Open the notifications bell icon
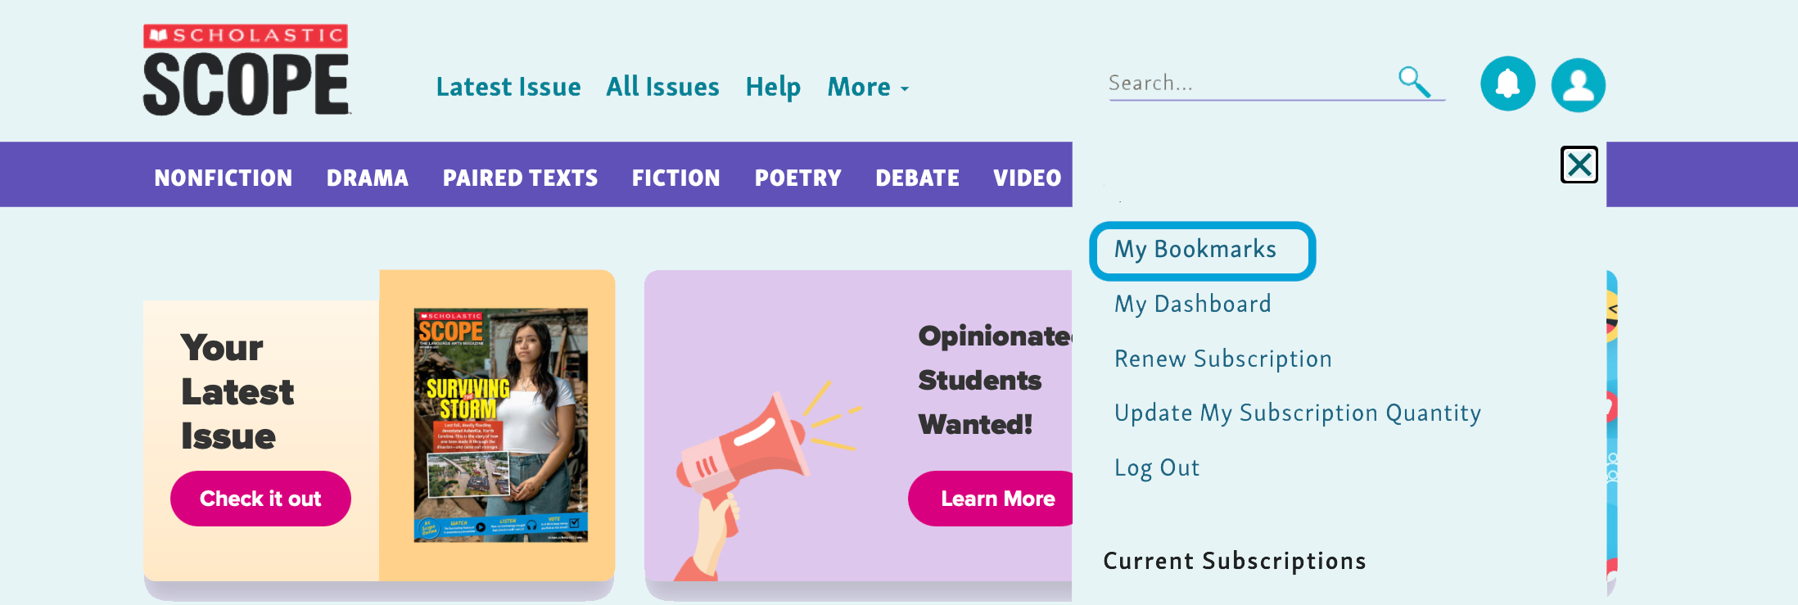This screenshot has height=605, width=1798. 1507,84
